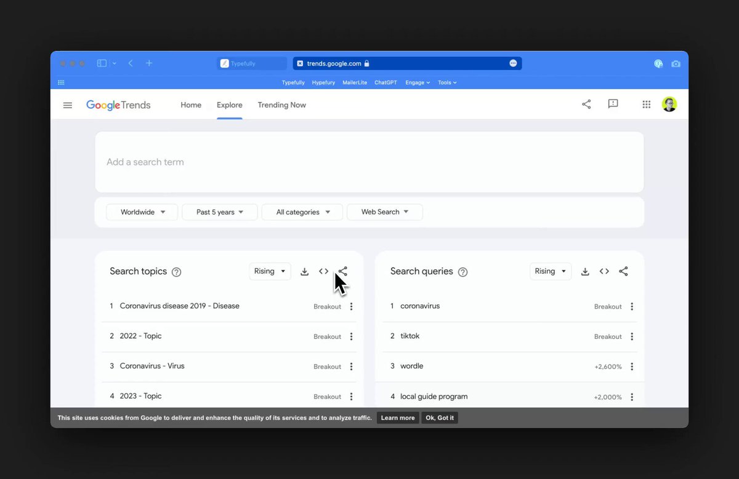Open more options for Coronavirus - Virus
This screenshot has width=739, height=479.
point(351,366)
